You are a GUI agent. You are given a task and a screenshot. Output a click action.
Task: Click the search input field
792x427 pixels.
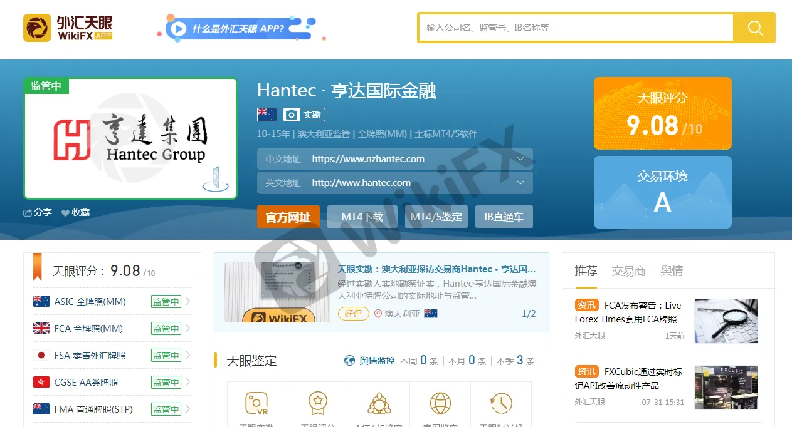[x=576, y=28]
